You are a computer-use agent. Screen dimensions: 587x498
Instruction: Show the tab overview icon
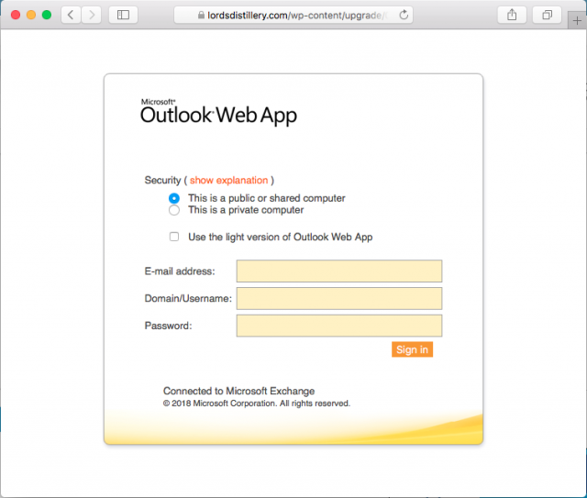[x=547, y=15]
